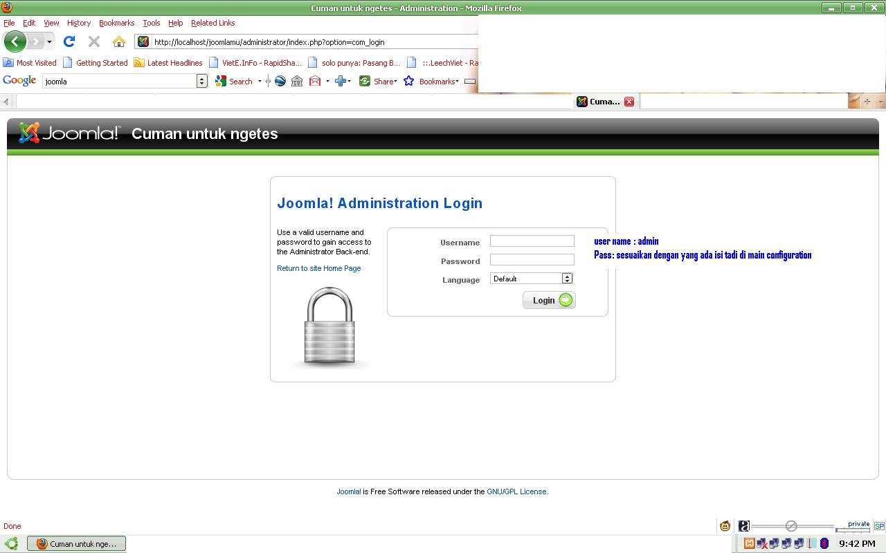Click the Google toolbar Search button
This screenshot has width=886, height=553.
[x=234, y=81]
